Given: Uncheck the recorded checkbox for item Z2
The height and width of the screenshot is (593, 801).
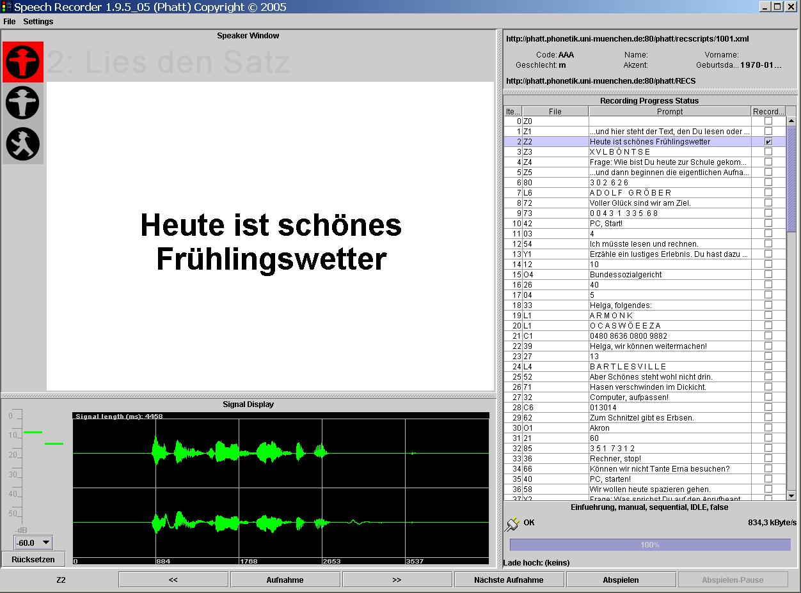Looking at the screenshot, I should [768, 142].
